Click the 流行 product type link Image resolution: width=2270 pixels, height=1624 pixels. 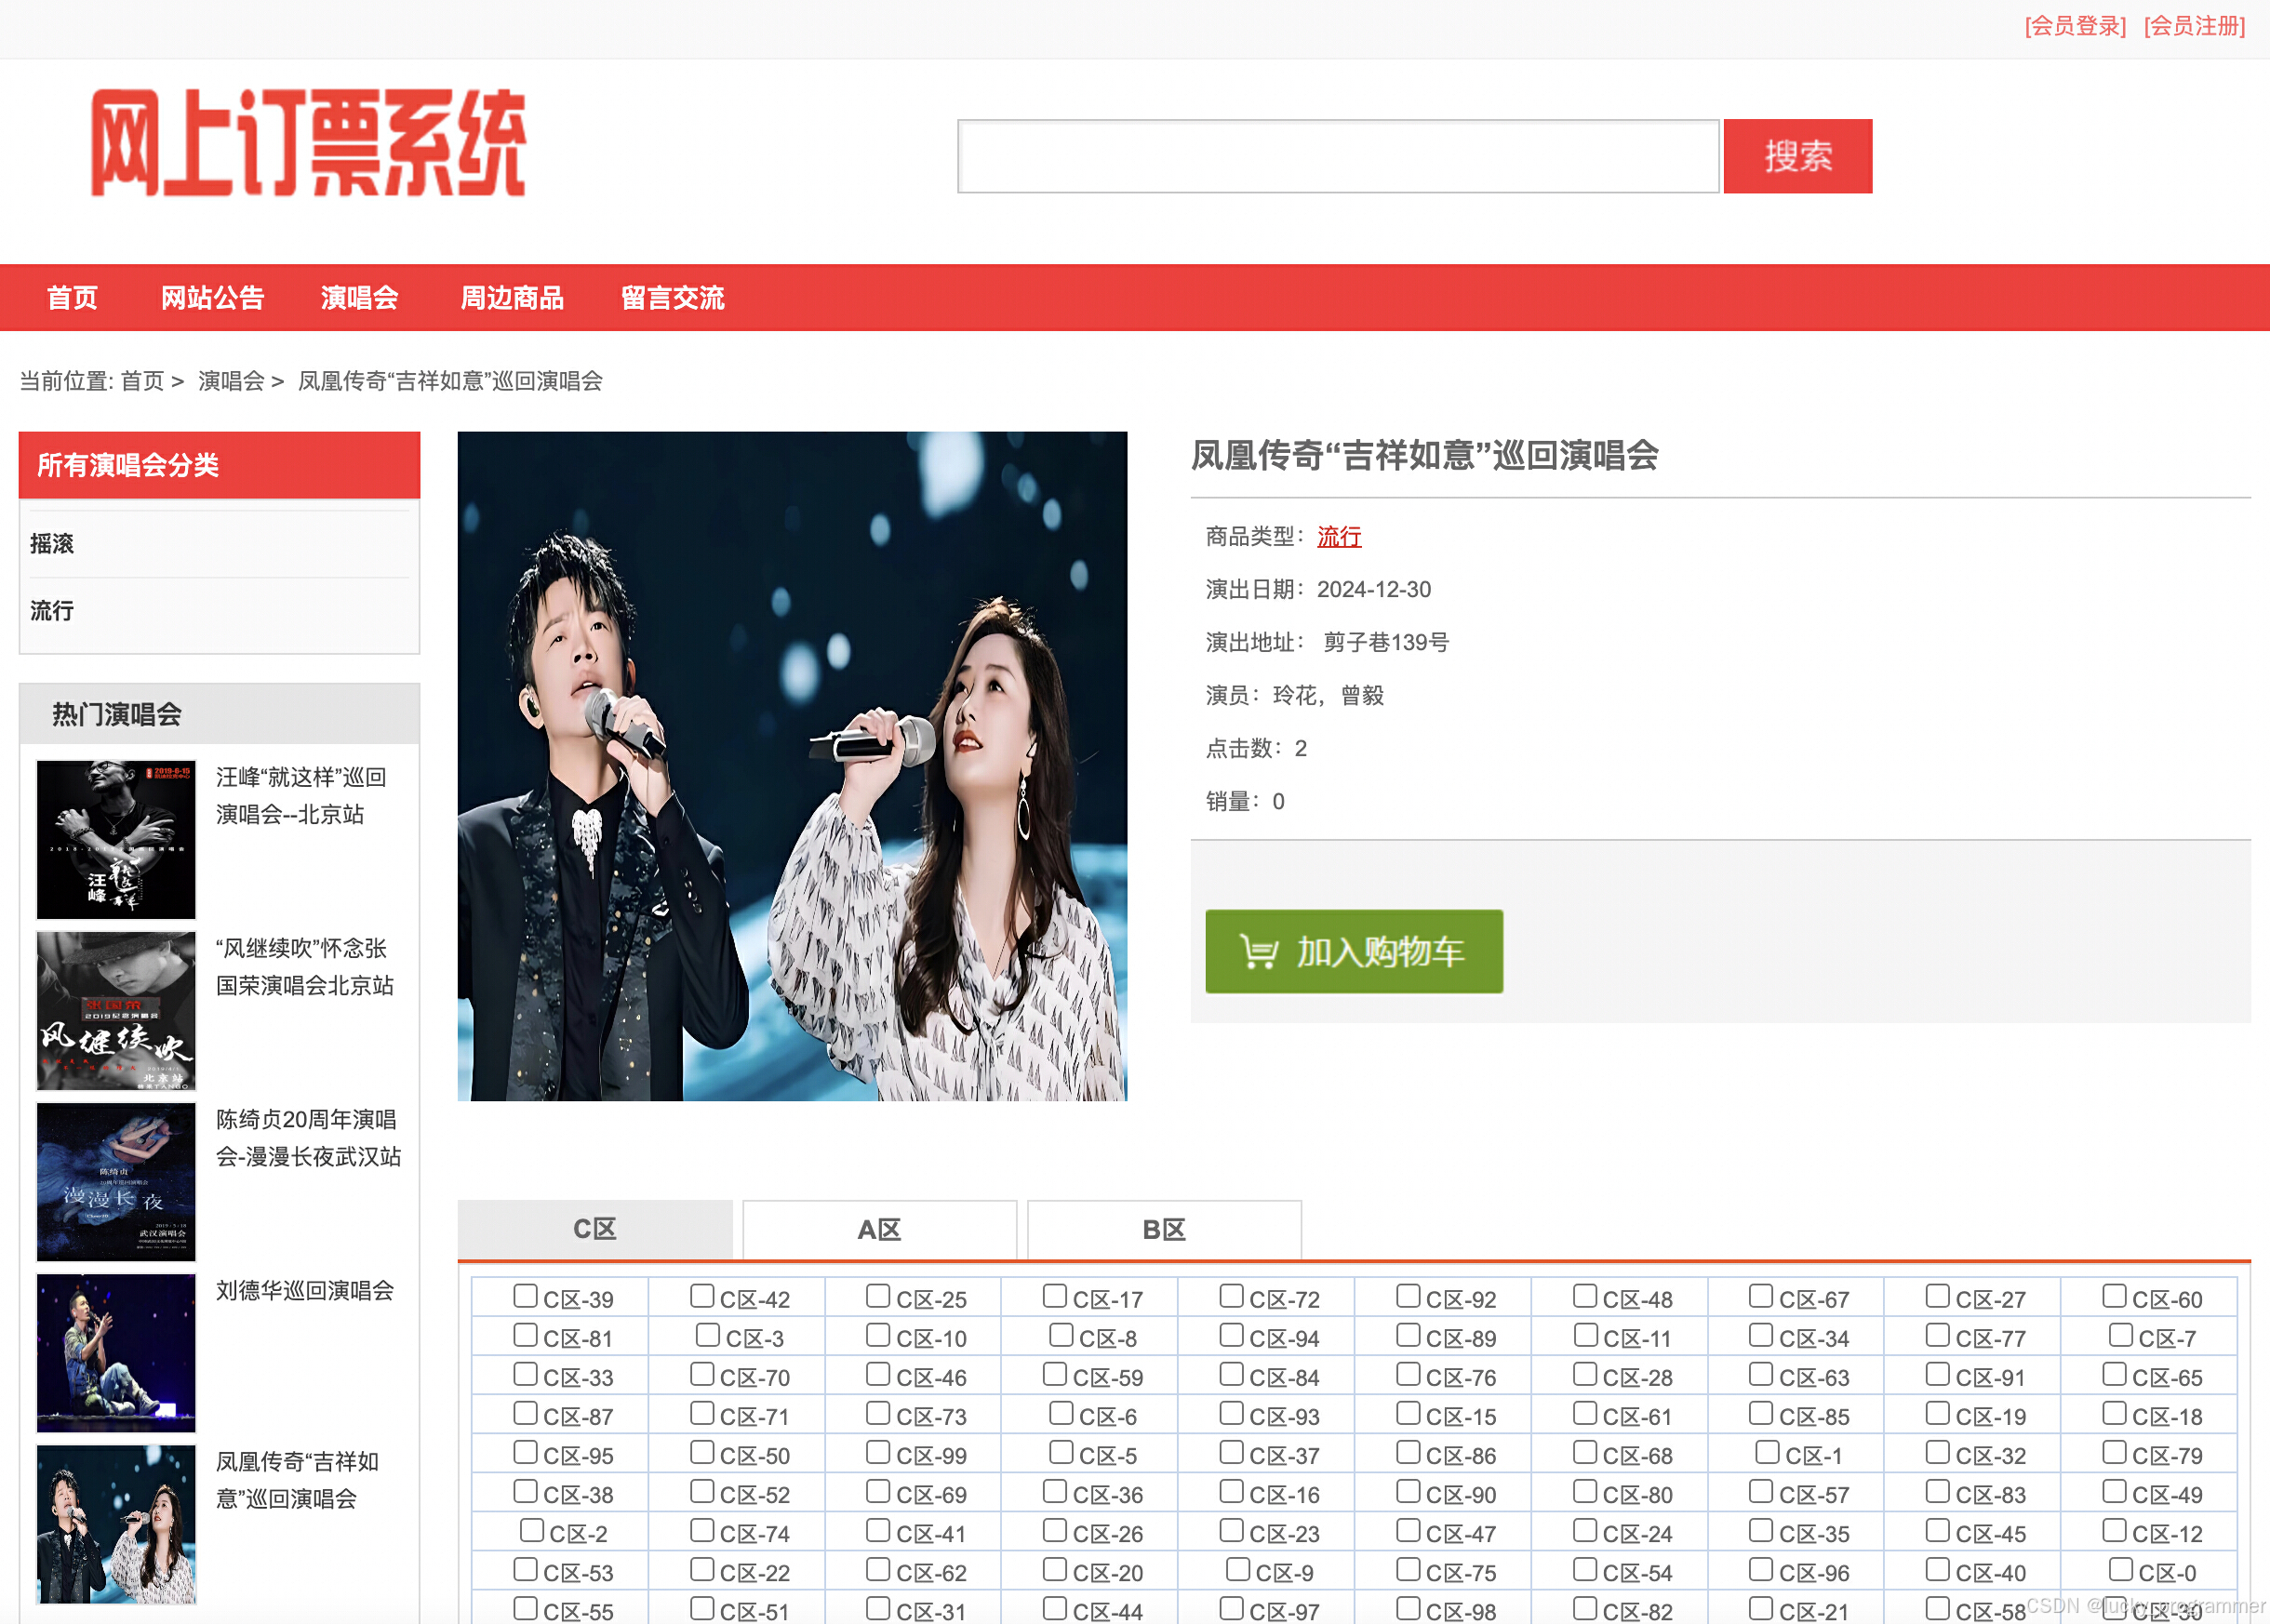click(x=1338, y=537)
